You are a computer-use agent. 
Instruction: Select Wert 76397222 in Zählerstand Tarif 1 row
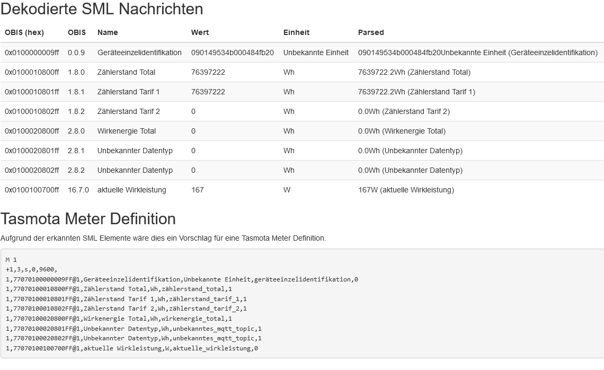[208, 92]
